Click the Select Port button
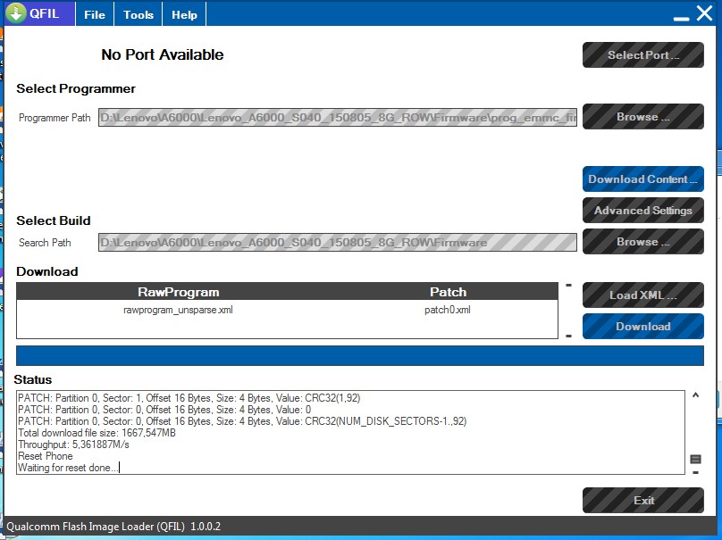 [x=642, y=54]
